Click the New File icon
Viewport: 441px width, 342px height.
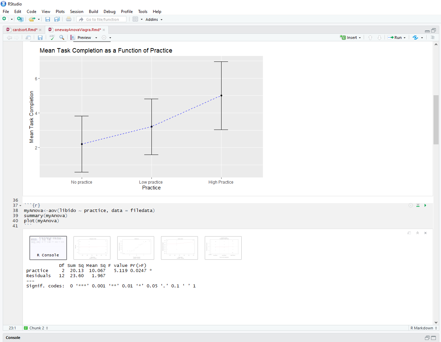[x=4, y=19]
